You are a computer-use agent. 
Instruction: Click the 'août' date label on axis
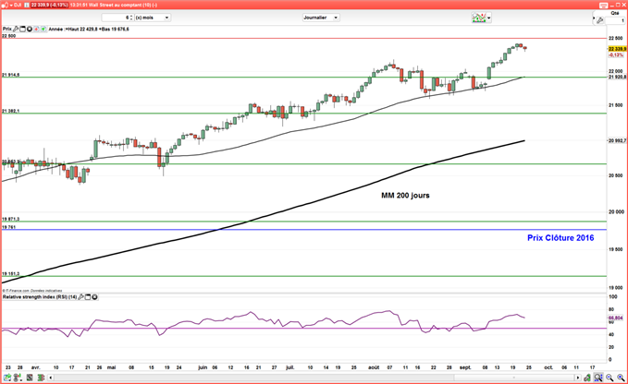(374, 367)
